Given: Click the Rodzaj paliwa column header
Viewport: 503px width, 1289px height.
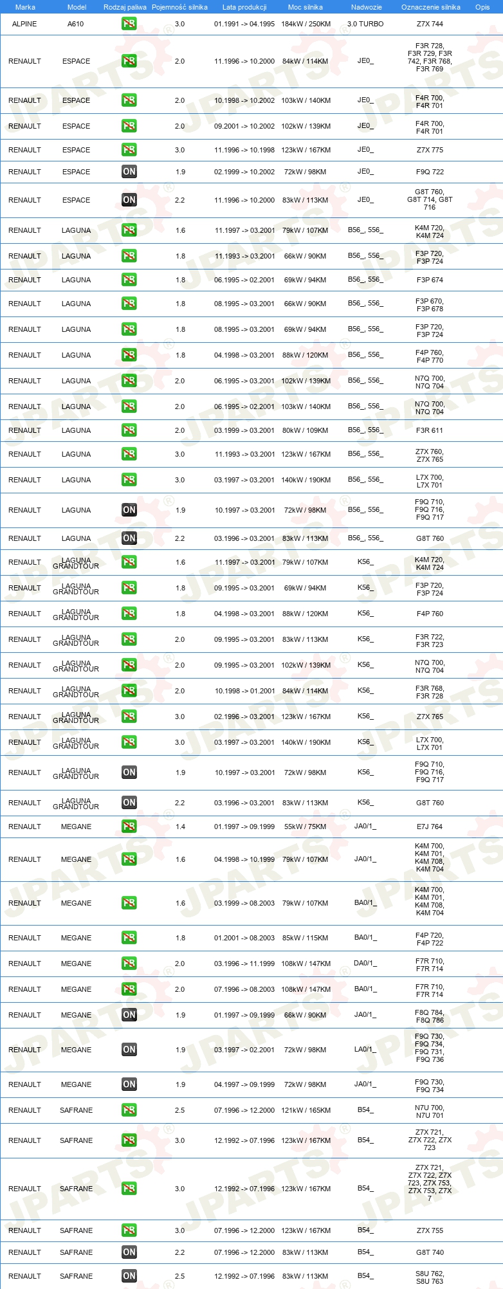Looking at the screenshot, I should click(125, 7).
